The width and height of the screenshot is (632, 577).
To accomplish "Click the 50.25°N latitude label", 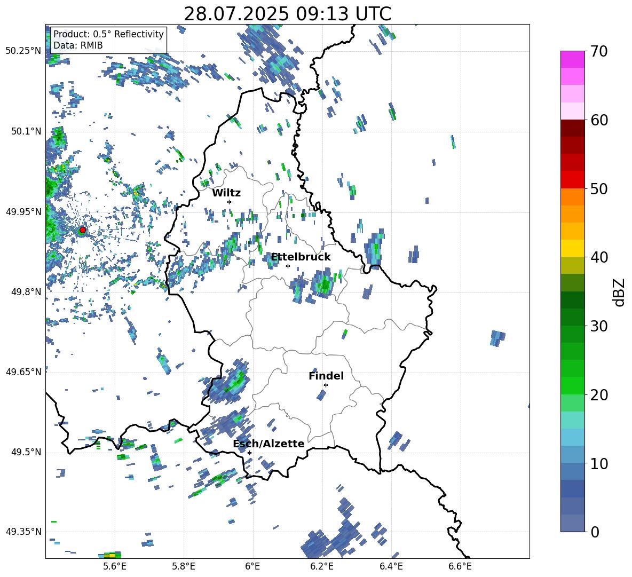I will coord(23,51).
